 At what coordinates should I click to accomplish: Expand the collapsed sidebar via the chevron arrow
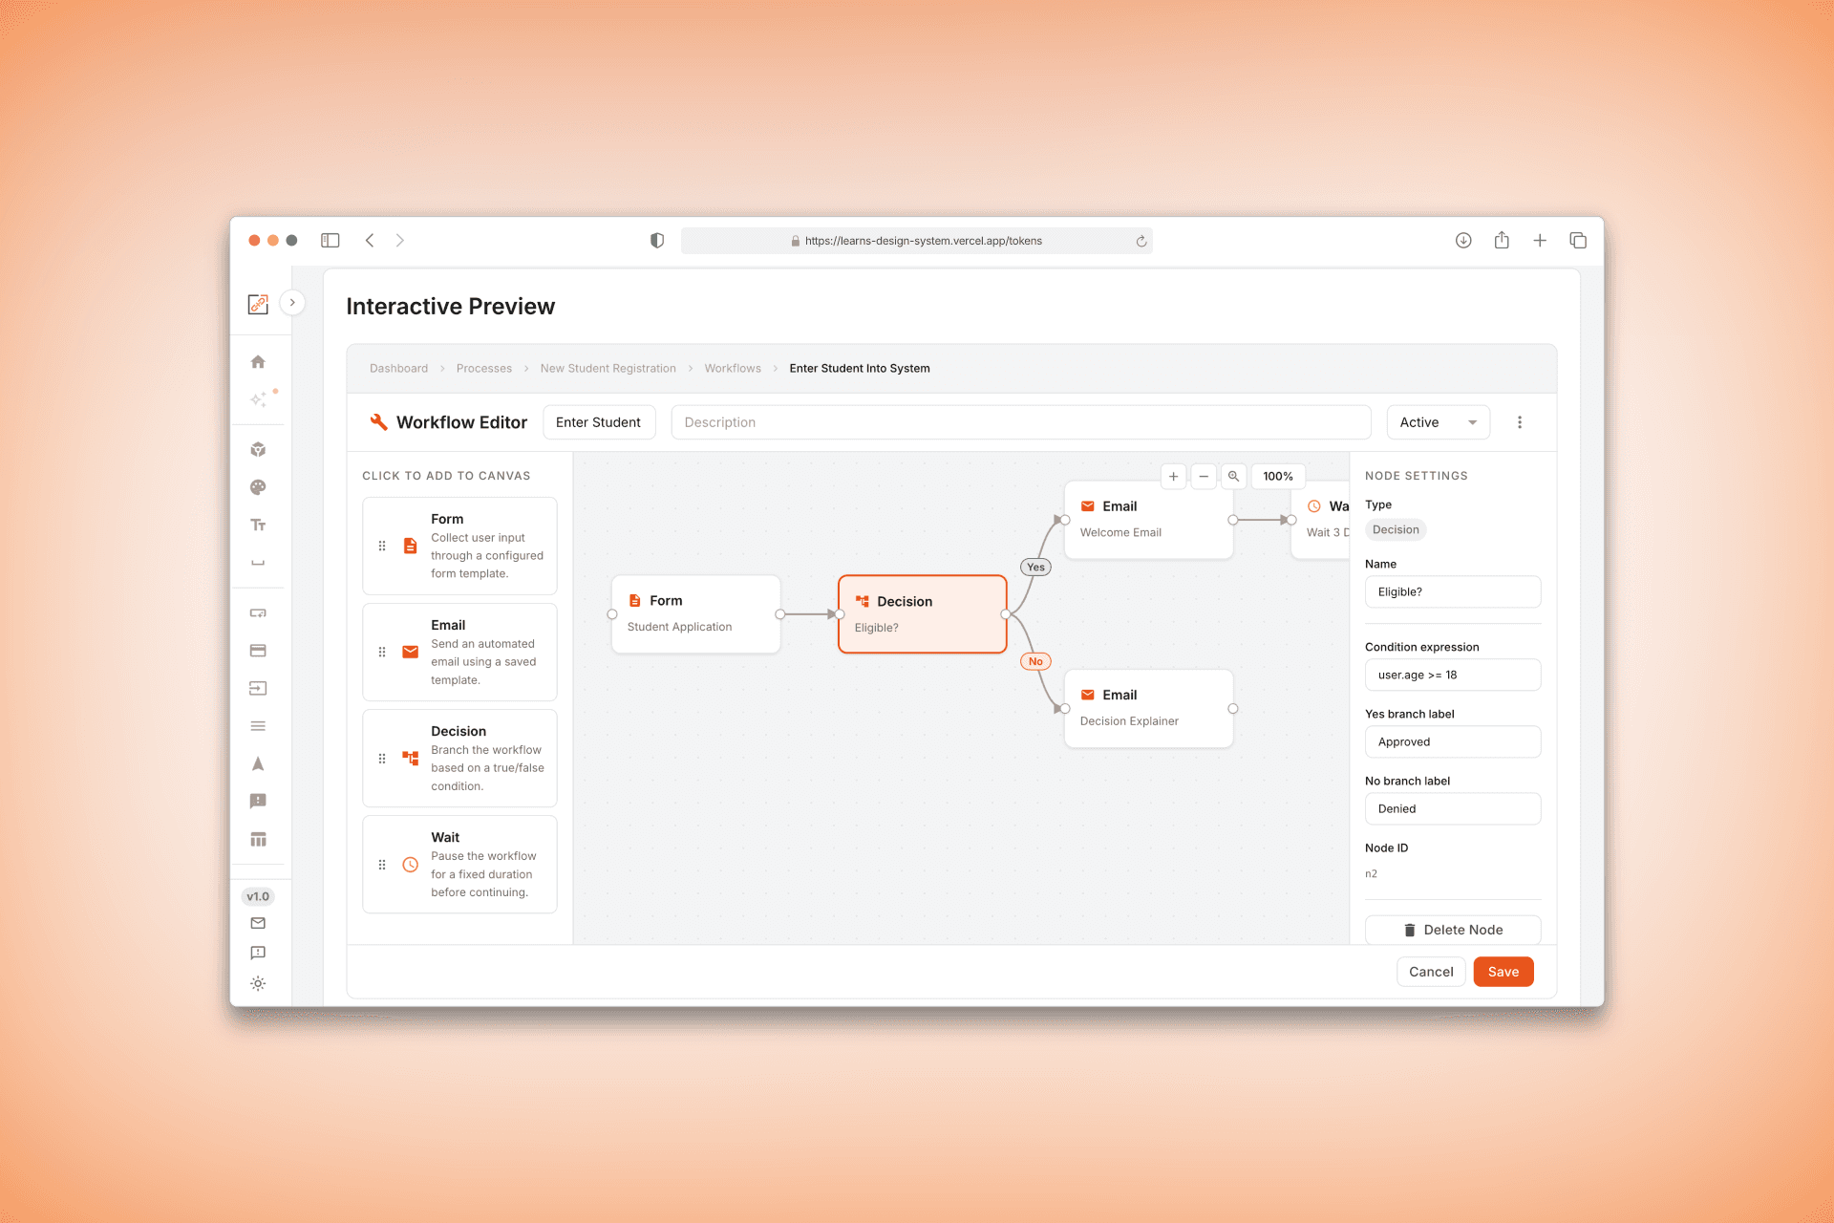(x=292, y=302)
